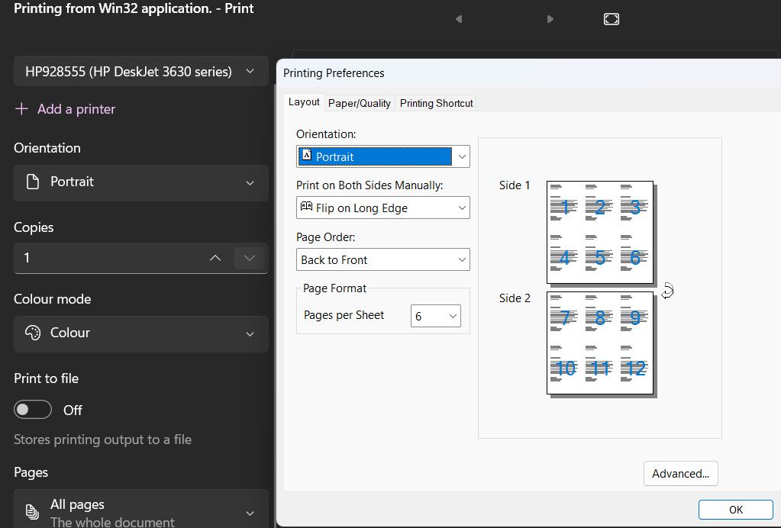Select the Layout tab

(304, 102)
